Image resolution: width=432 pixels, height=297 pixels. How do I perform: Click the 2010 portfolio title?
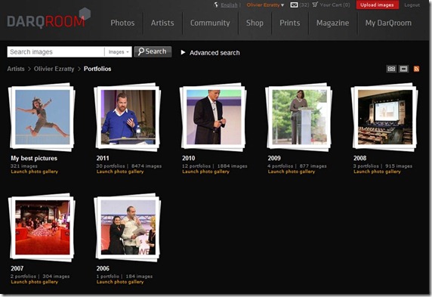click(189, 158)
